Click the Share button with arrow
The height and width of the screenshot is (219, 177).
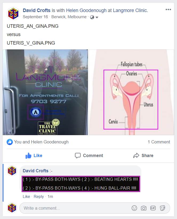point(143,155)
